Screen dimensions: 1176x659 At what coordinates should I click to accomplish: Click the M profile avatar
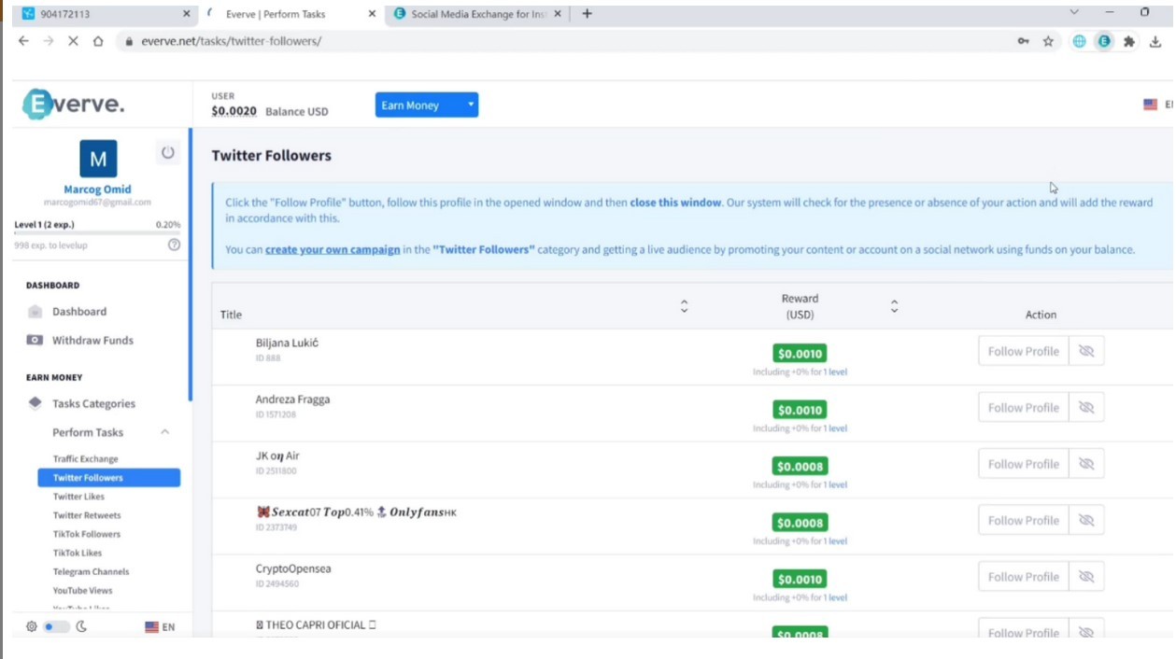(98, 160)
